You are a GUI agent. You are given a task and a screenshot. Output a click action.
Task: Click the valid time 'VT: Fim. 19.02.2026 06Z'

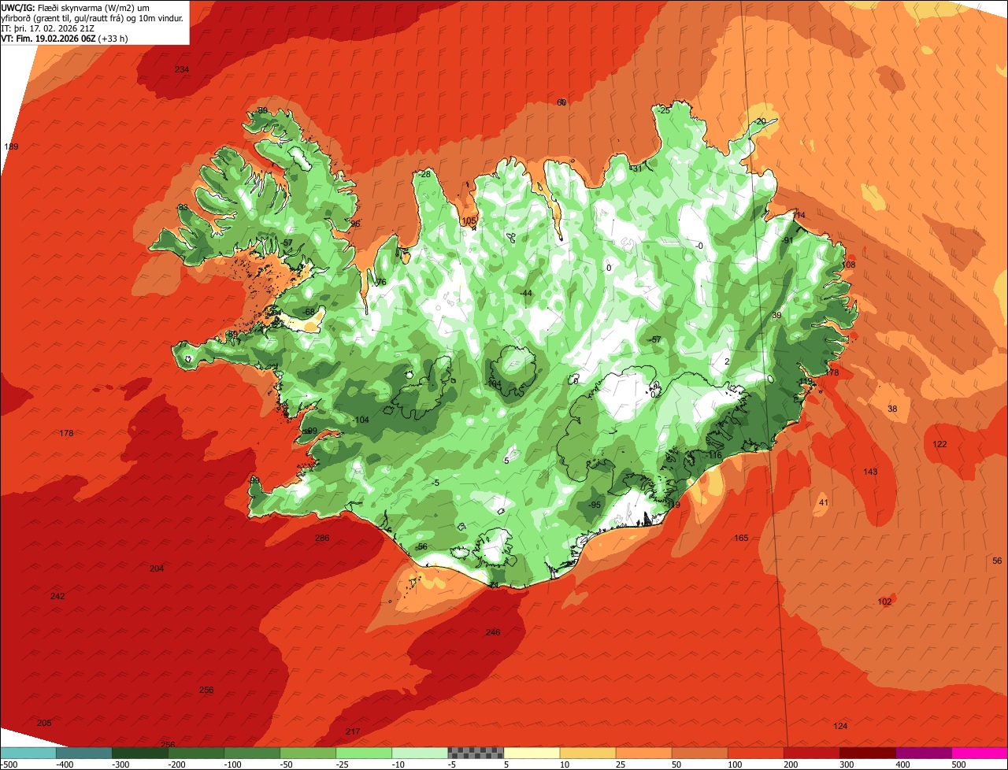(47, 39)
